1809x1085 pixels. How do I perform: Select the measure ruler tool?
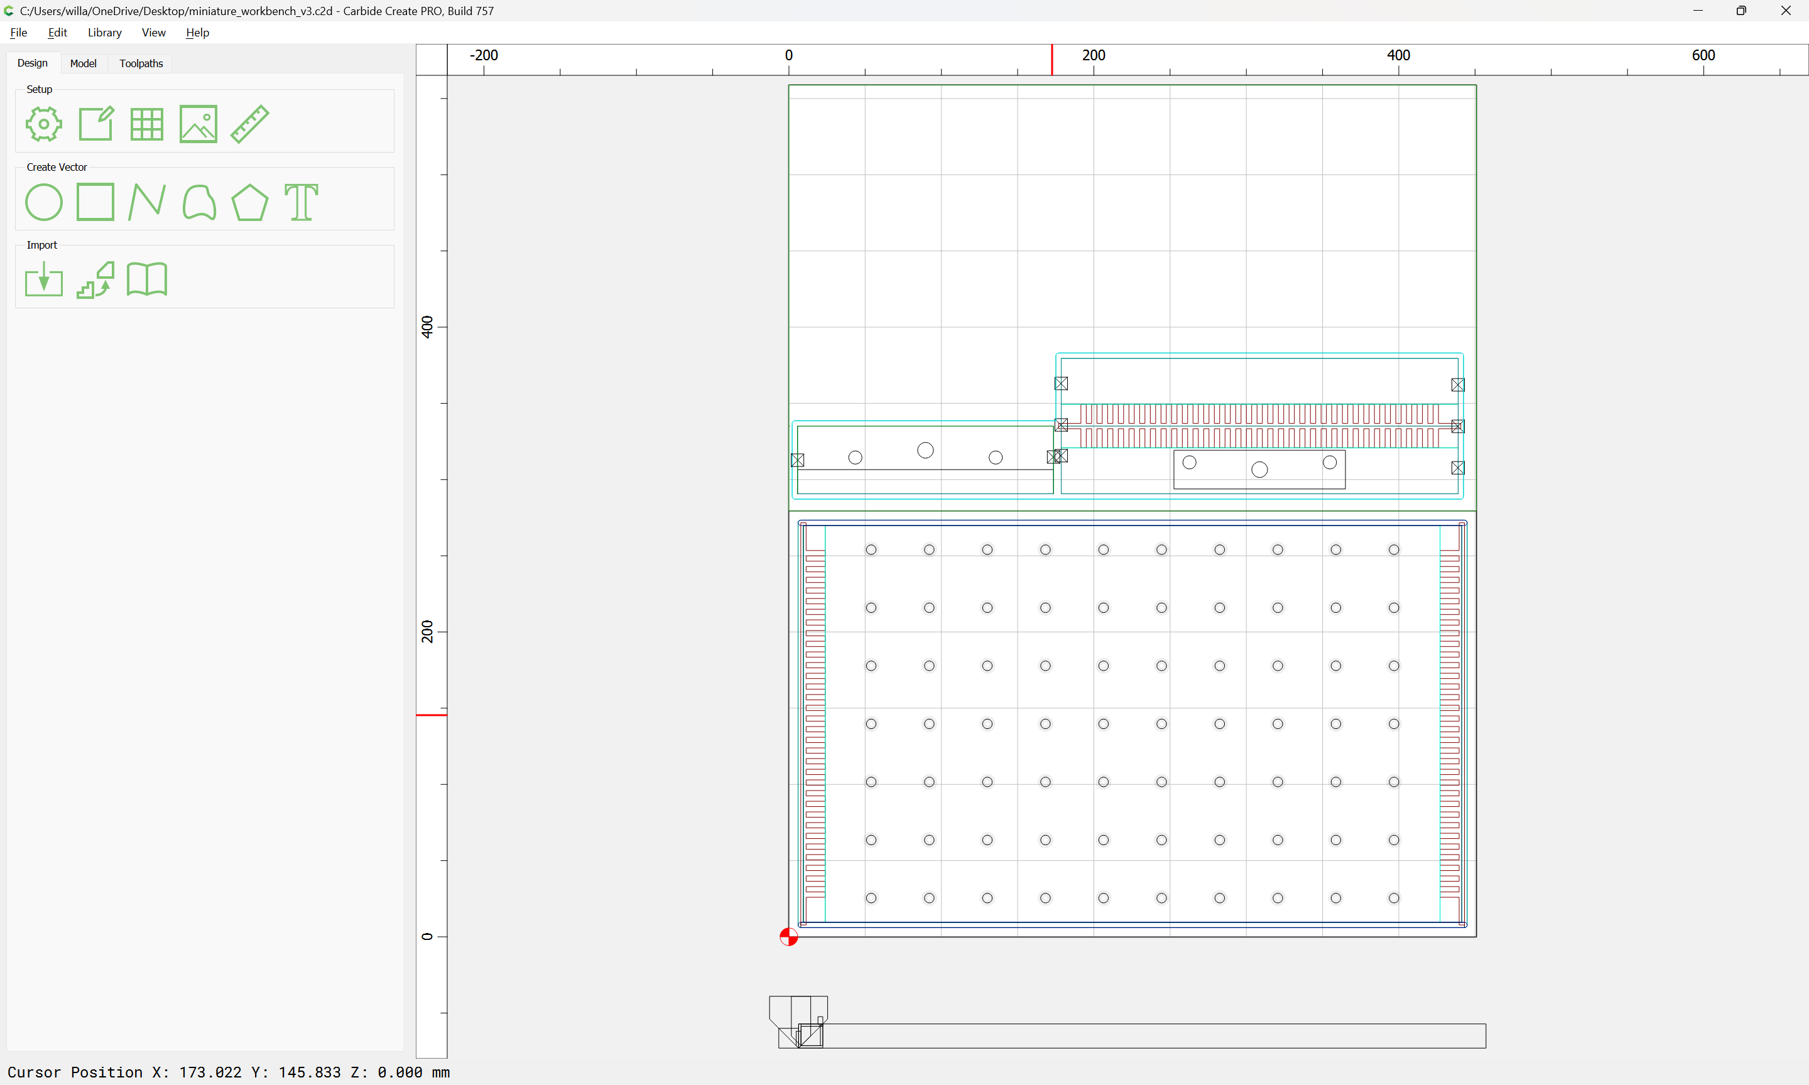pos(250,124)
